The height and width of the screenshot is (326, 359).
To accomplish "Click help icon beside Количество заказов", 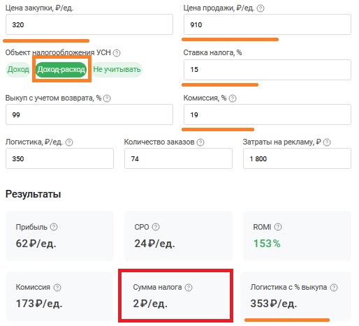I will pyautogui.click(x=200, y=142).
